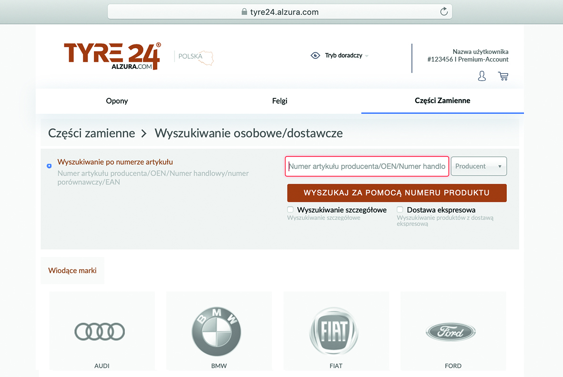The width and height of the screenshot is (563, 377).
Task: Expand the Tryb doradczy dropdown
Action: coord(367,56)
